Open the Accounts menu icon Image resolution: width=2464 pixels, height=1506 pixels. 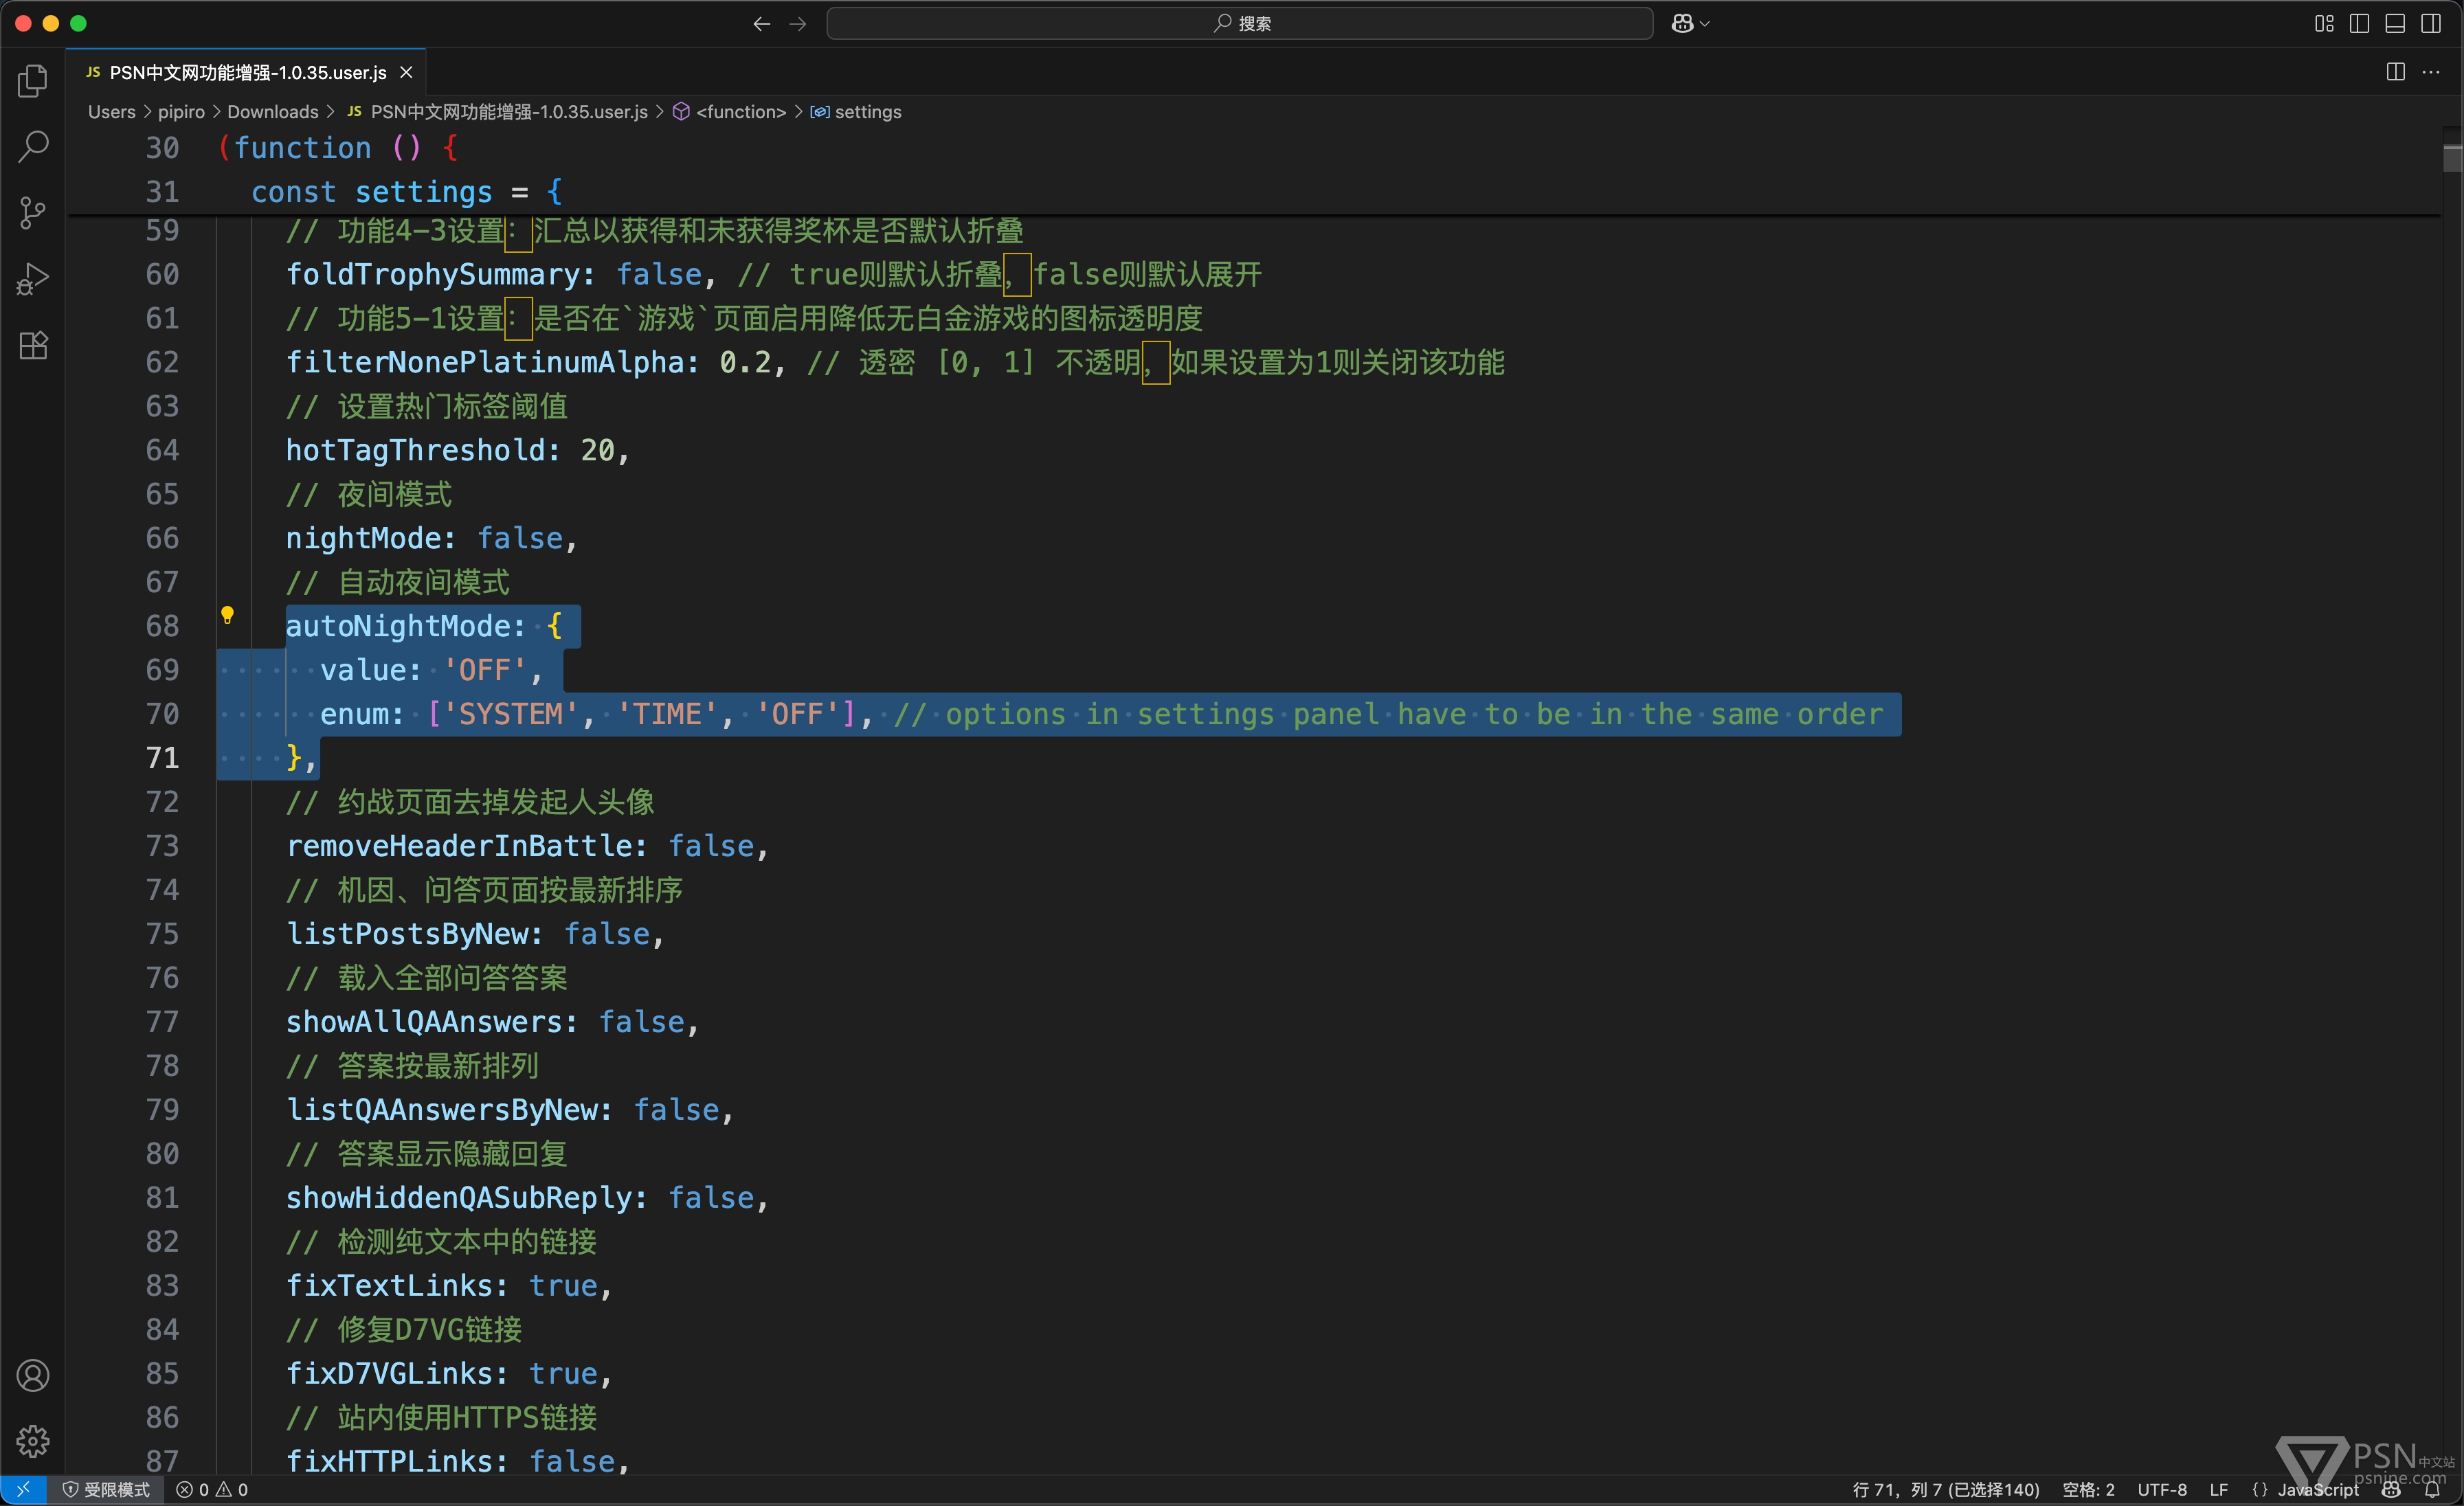click(33, 1376)
